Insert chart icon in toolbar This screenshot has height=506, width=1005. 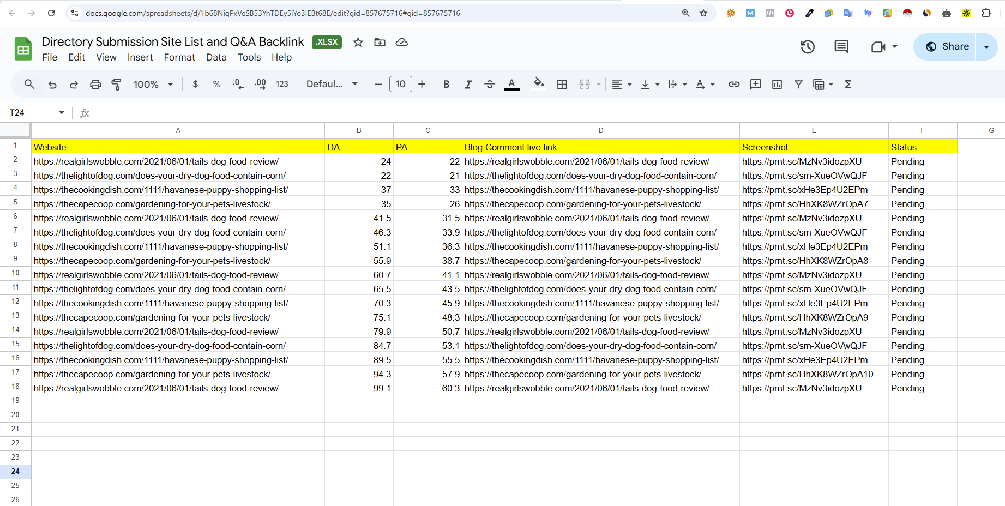(x=777, y=84)
